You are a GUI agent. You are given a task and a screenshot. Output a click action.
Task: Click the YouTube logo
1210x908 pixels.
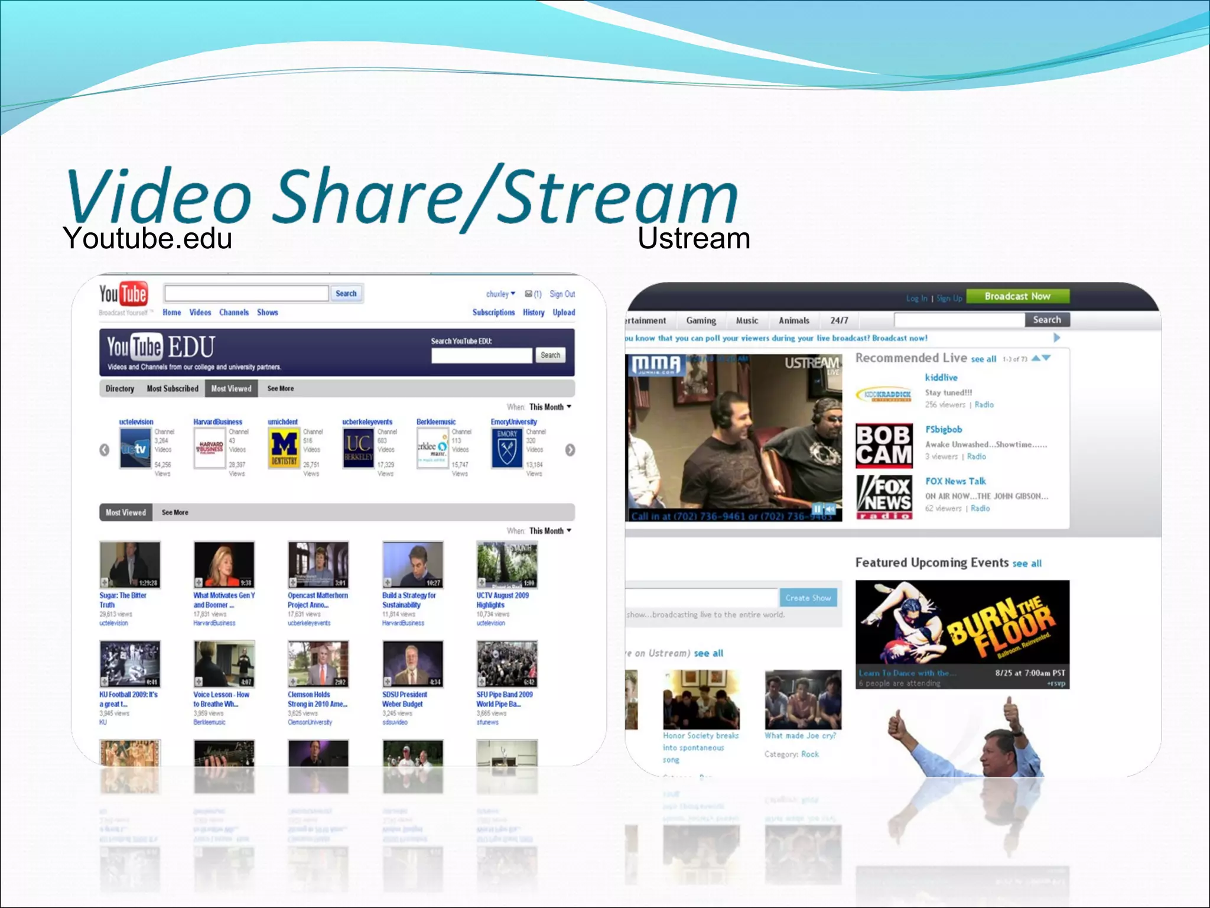coord(123,294)
